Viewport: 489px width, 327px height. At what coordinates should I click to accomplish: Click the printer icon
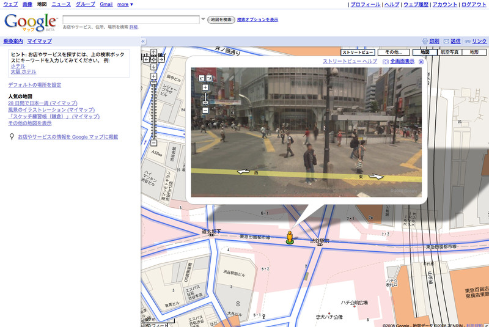pos(425,41)
